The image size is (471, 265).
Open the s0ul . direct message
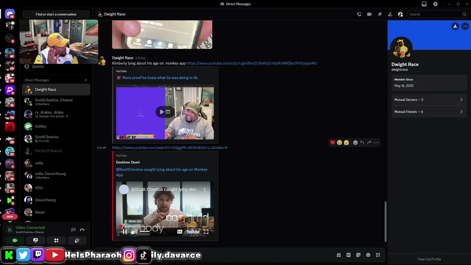[x=56, y=187]
